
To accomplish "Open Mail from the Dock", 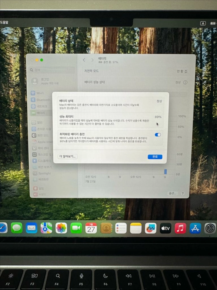I will click(x=32, y=228).
